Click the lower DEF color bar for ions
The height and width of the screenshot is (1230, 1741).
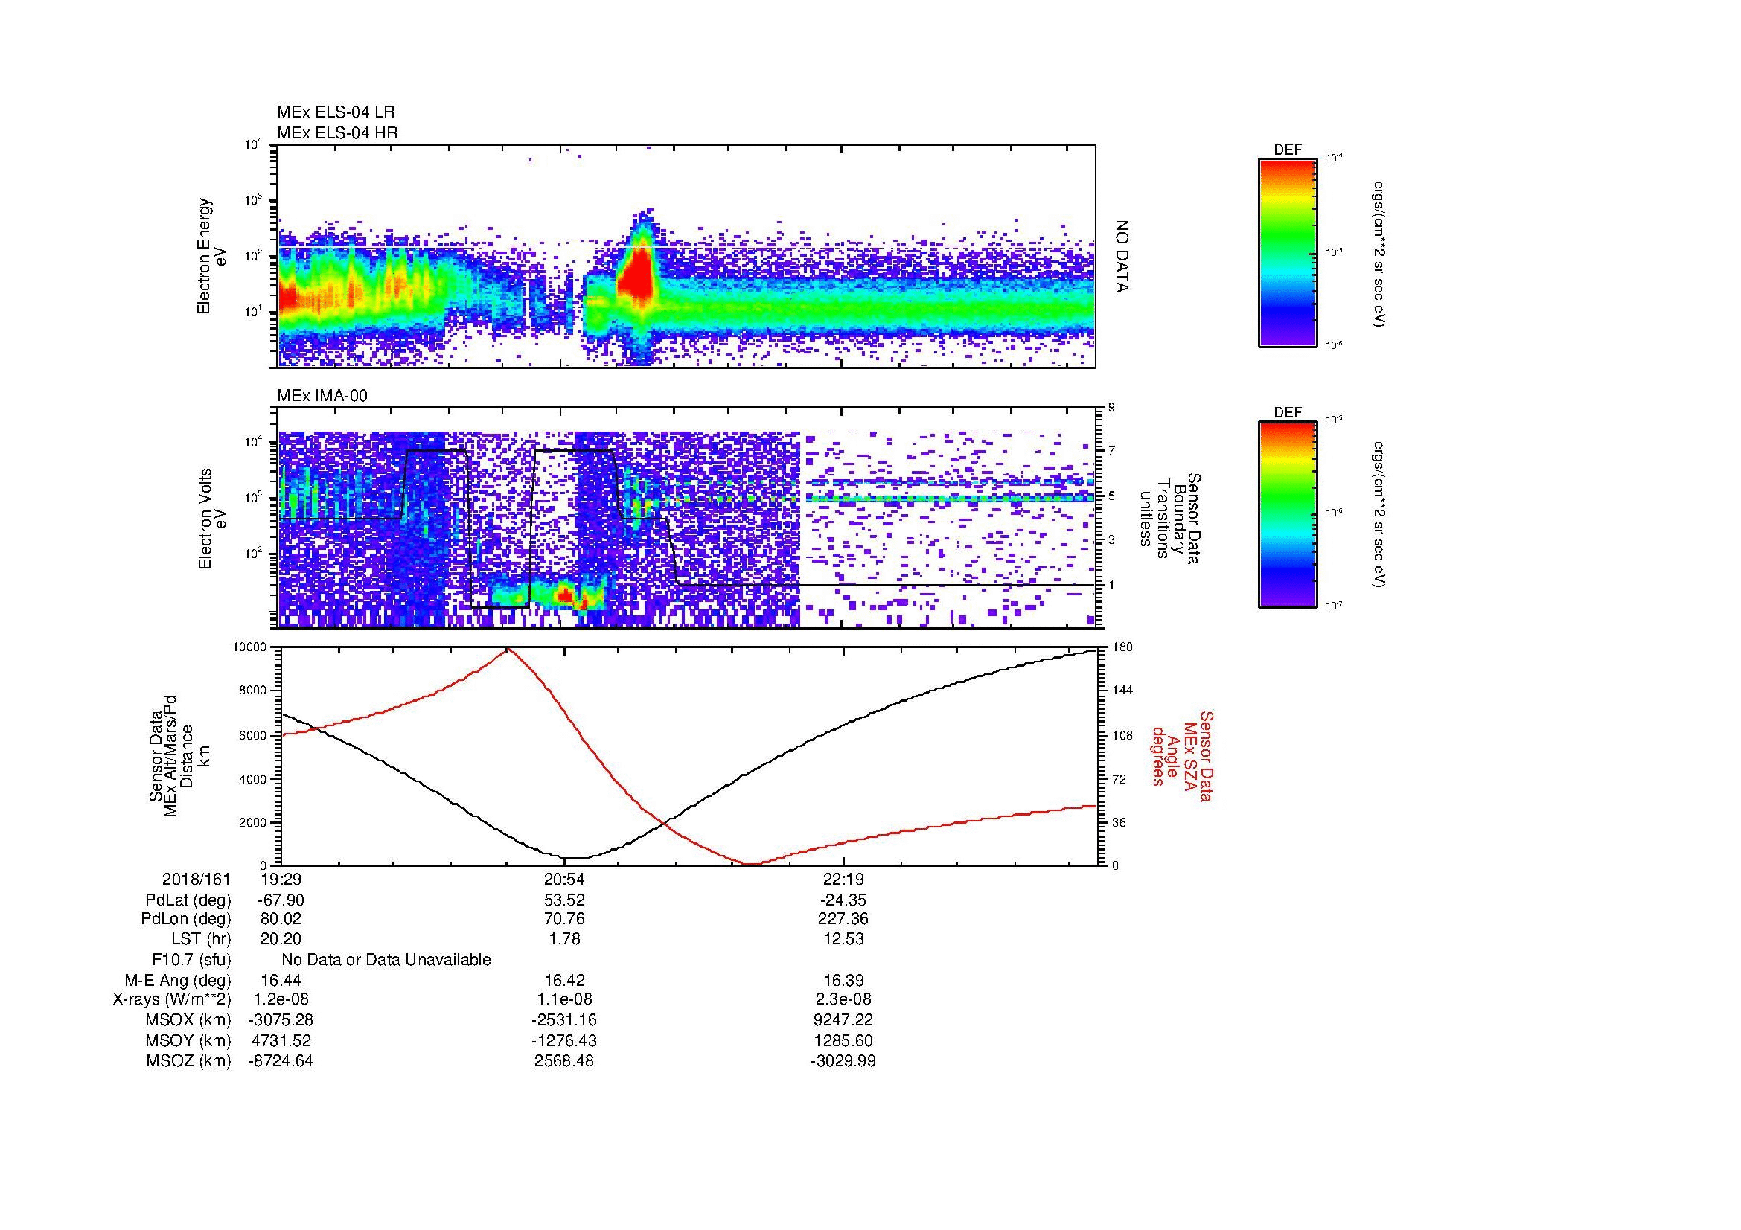(1287, 515)
